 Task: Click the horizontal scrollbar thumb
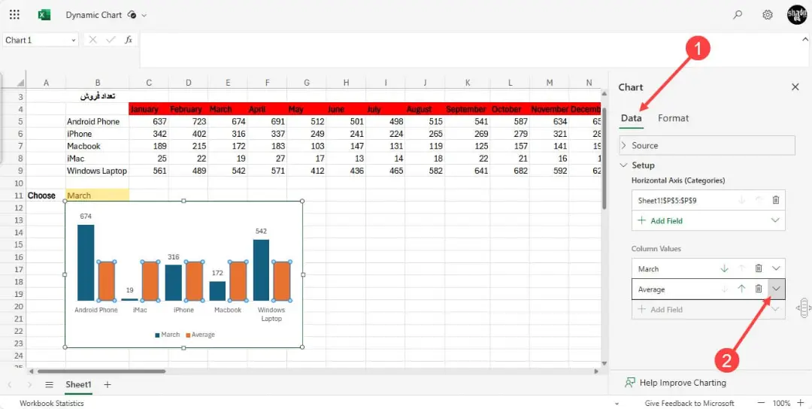point(101,371)
